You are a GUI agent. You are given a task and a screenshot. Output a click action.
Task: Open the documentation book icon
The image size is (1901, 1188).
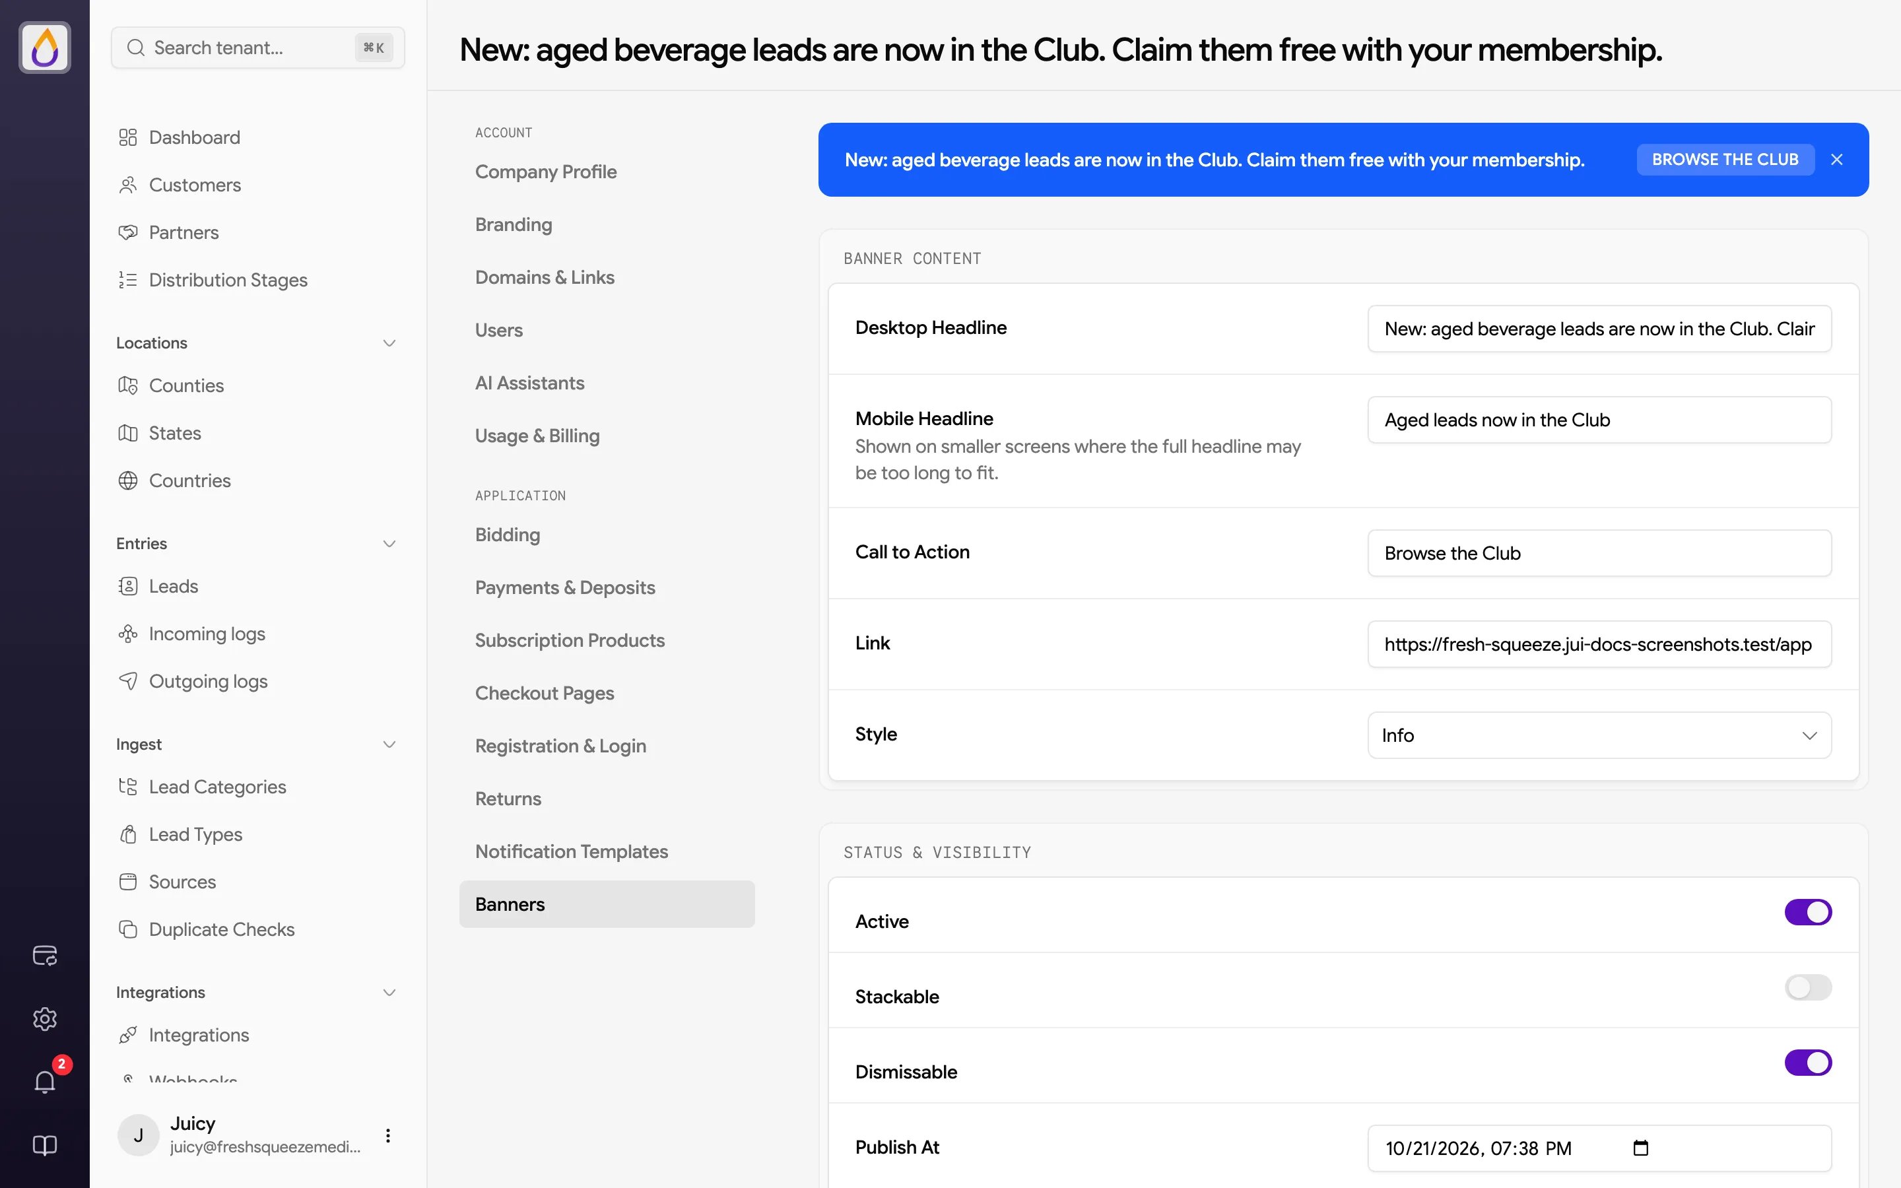(45, 1146)
